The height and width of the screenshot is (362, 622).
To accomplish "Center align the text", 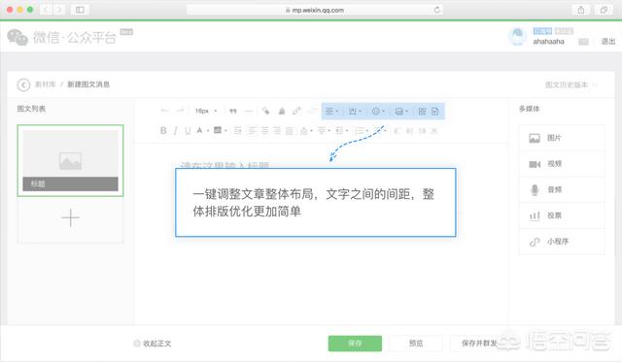I will pyautogui.click(x=264, y=130).
